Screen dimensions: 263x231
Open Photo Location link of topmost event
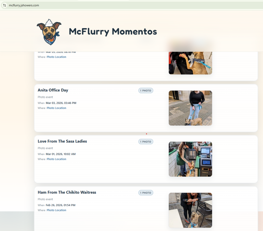tap(56, 57)
